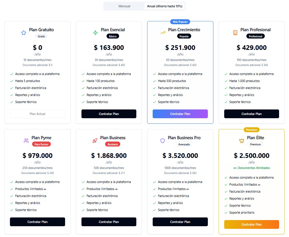Image resolution: width=289 pixels, height=237 pixels.
Task: Click the trending arrow icon on Plan Crecimiento
Action: point(163,33)
